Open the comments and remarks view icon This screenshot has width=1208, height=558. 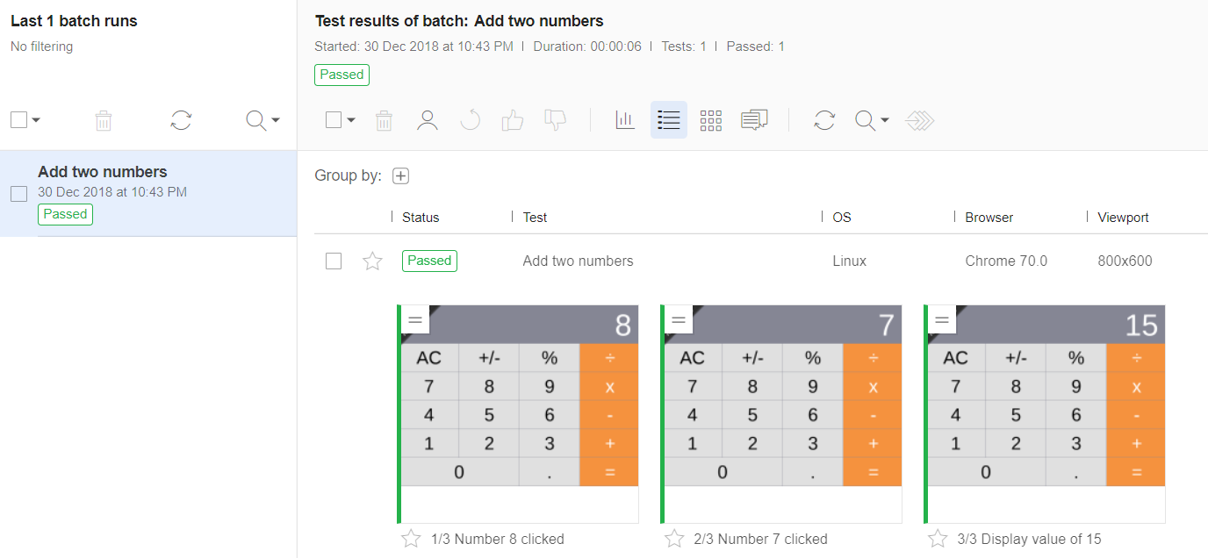pyautogui.click(x=754, y=120)
